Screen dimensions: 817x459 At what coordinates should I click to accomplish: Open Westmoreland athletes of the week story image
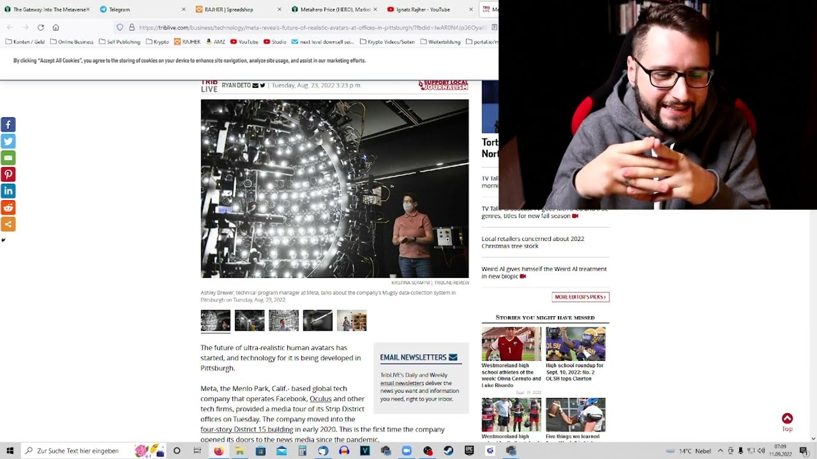tap(511, 344)
